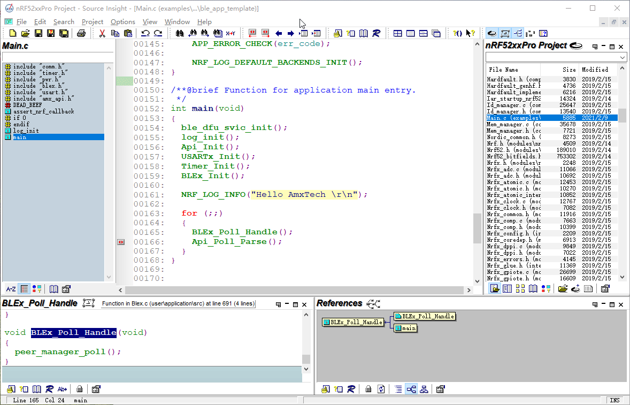
Task: Click the symbol window properties icon
Action: [x=67, y=289]
